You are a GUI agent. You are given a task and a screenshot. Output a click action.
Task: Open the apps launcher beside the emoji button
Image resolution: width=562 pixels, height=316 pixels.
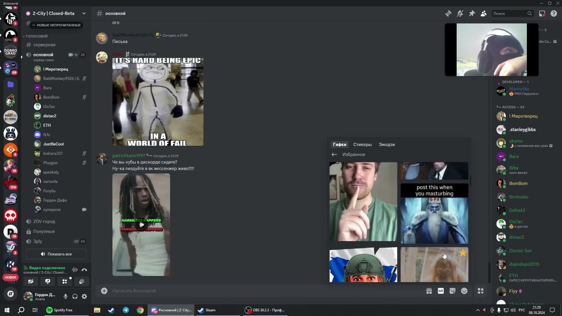coord(481,291)
